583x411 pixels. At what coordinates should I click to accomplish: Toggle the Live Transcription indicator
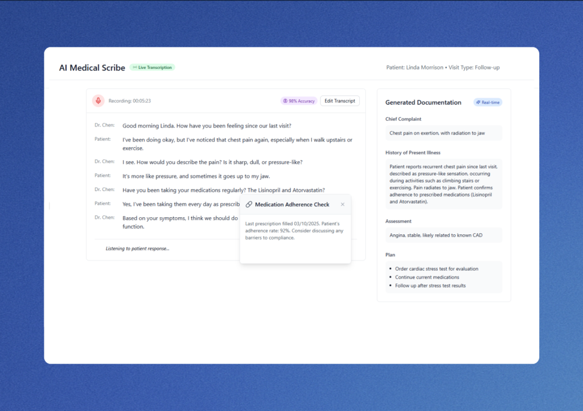pos(152,67)
